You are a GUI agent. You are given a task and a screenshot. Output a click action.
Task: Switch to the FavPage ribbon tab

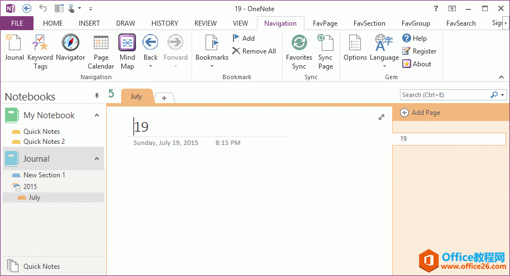pos(325,23)
